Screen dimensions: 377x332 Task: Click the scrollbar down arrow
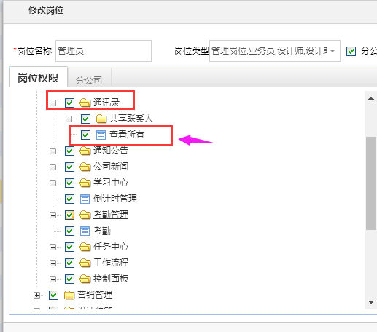371,302
